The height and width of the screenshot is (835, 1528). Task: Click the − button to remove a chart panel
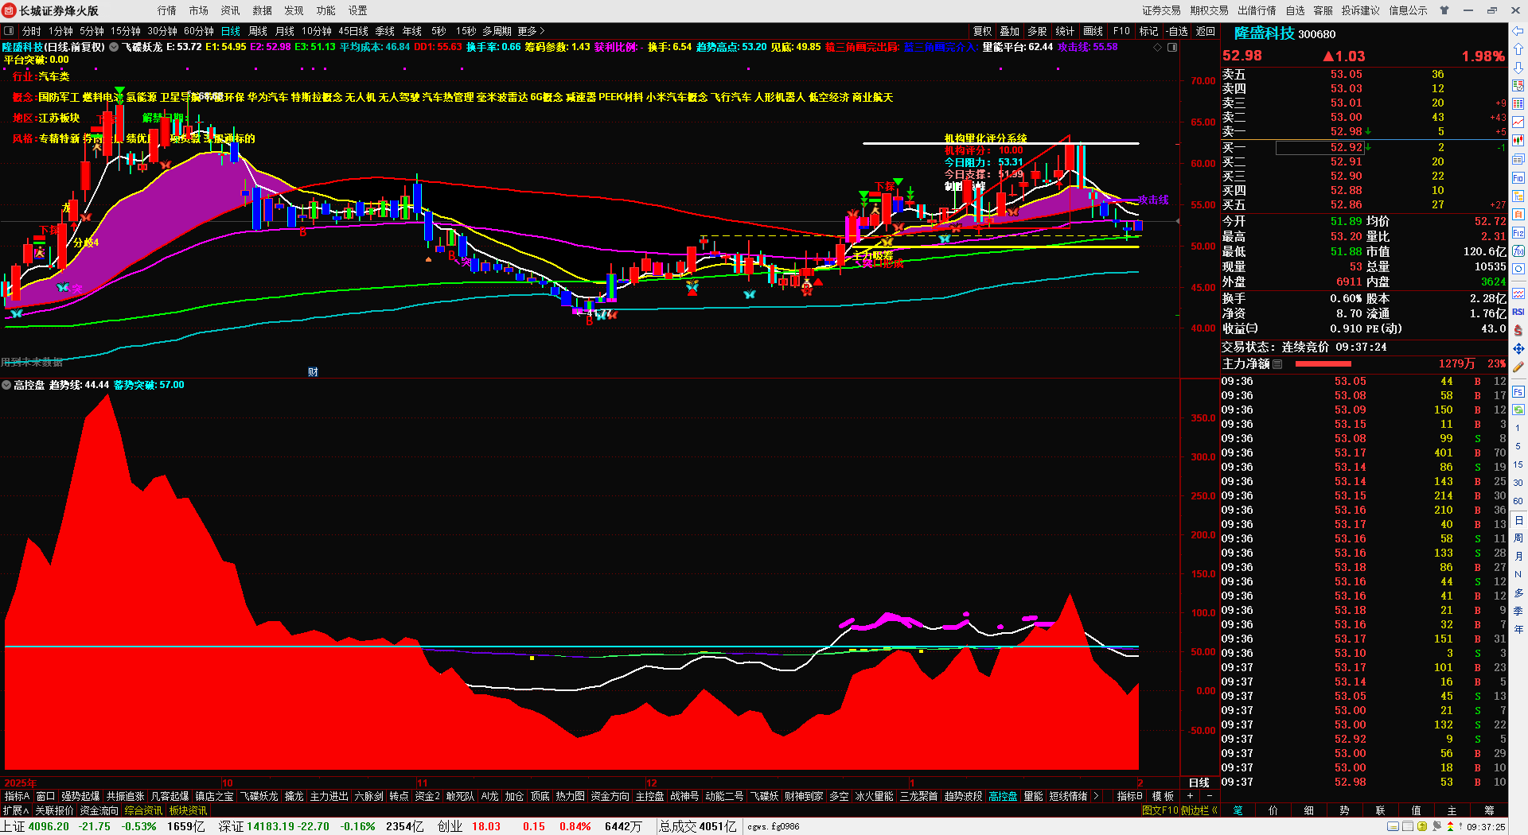coord(1210,796)
